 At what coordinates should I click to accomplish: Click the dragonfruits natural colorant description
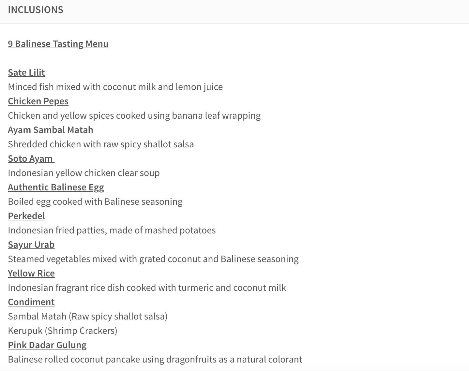[x=155, y=359]
